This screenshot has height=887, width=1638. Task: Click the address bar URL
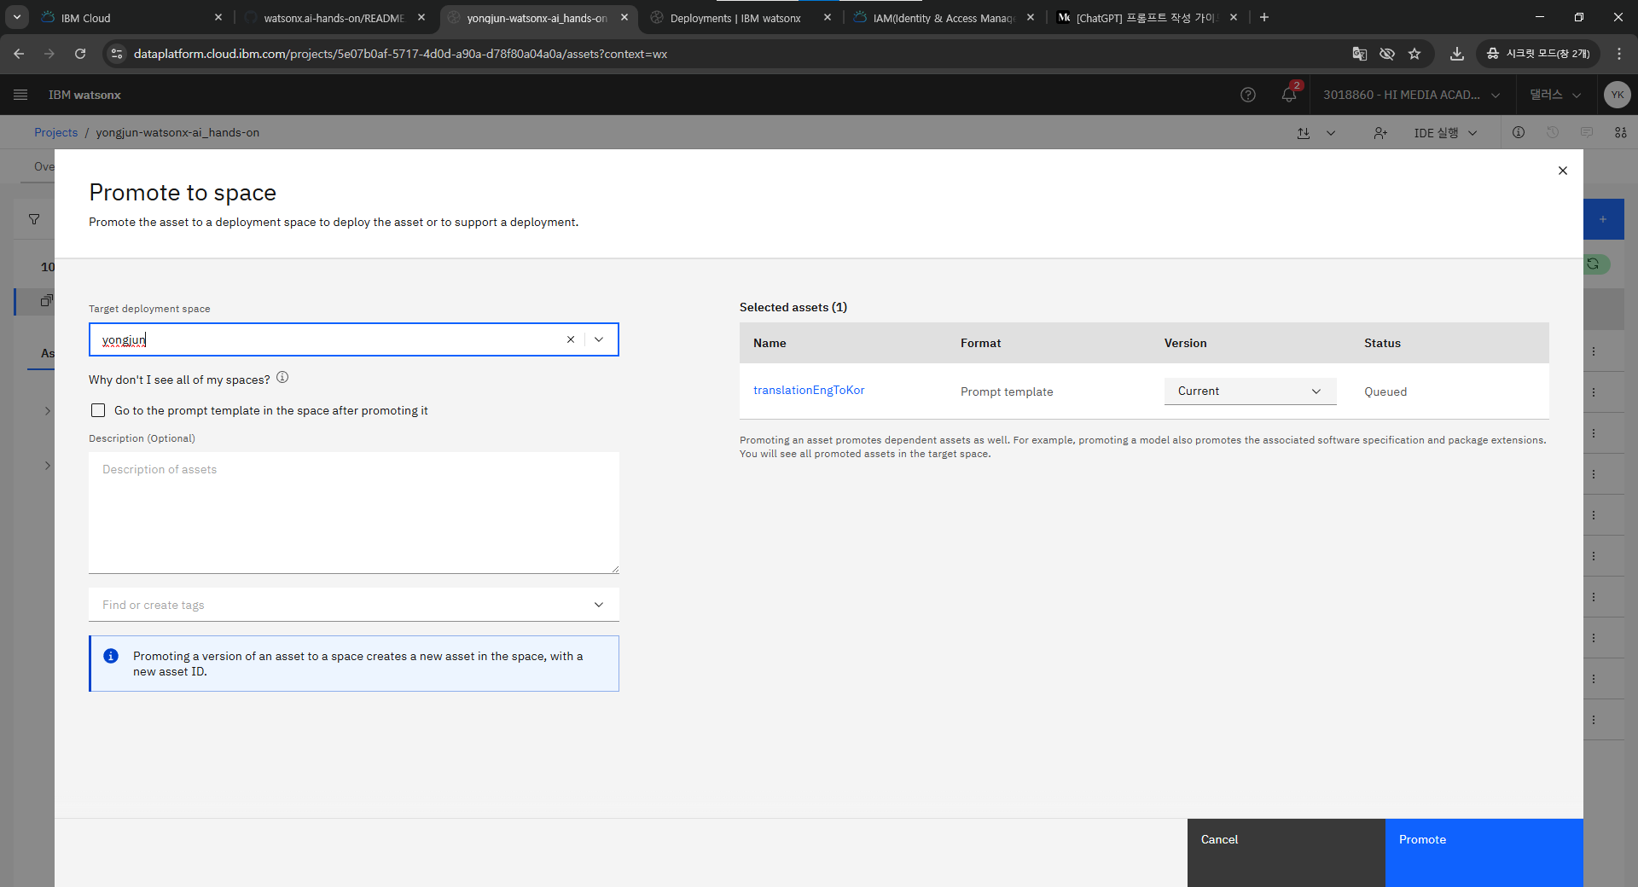pos(400,54)
